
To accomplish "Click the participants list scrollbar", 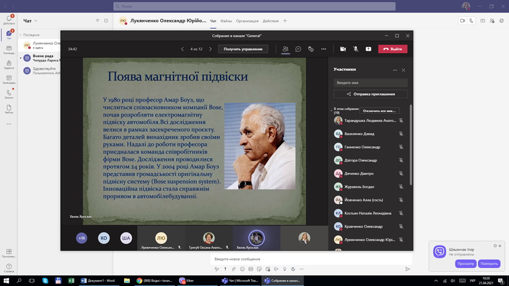I will [411, 145].
